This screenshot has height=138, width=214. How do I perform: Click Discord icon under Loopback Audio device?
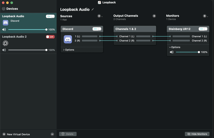(5, 23)
